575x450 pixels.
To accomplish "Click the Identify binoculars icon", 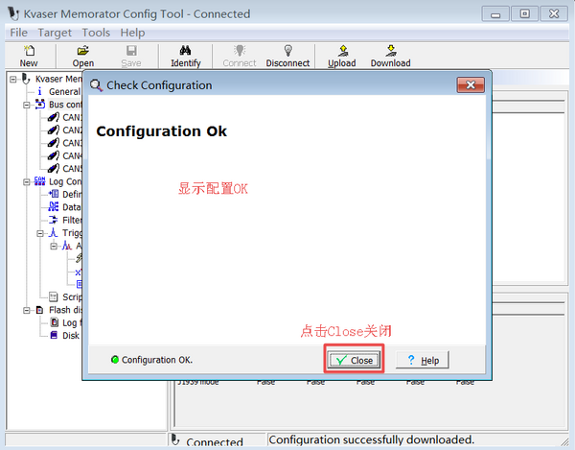I will (186, 56).
